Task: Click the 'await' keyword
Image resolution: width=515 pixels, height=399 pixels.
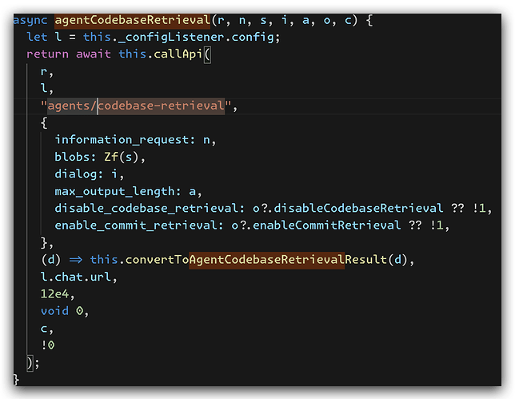Action: 94,54
